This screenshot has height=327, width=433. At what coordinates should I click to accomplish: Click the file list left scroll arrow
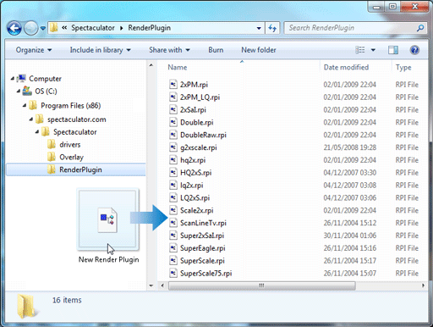point(162,285)
